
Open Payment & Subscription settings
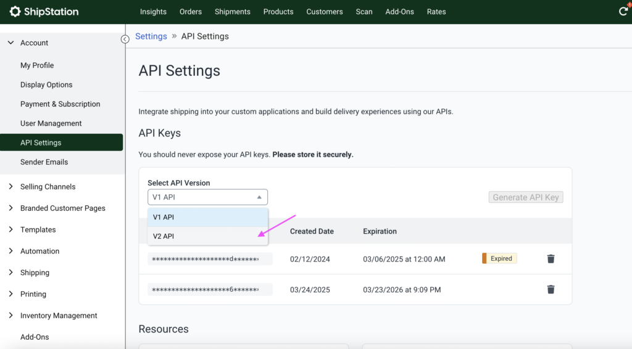coord(60,104)
